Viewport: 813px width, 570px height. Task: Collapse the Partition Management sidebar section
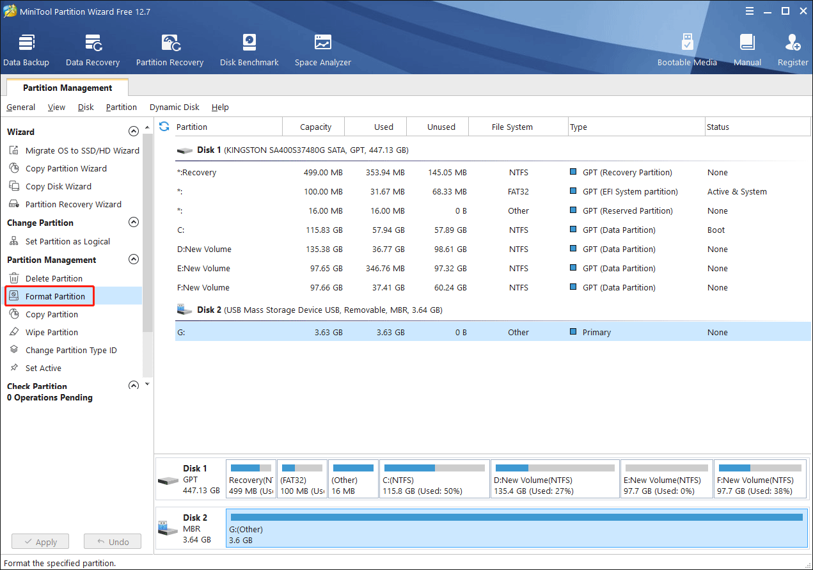click(134, 259)
